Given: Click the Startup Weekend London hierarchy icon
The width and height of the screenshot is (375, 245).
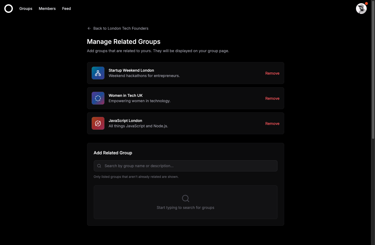Looking at the screenshot, I should point(98,73).
